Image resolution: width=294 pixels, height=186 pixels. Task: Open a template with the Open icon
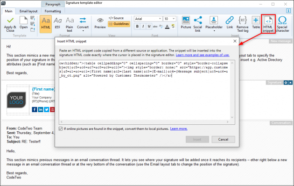pyautogui.click(x=24, y=23)
